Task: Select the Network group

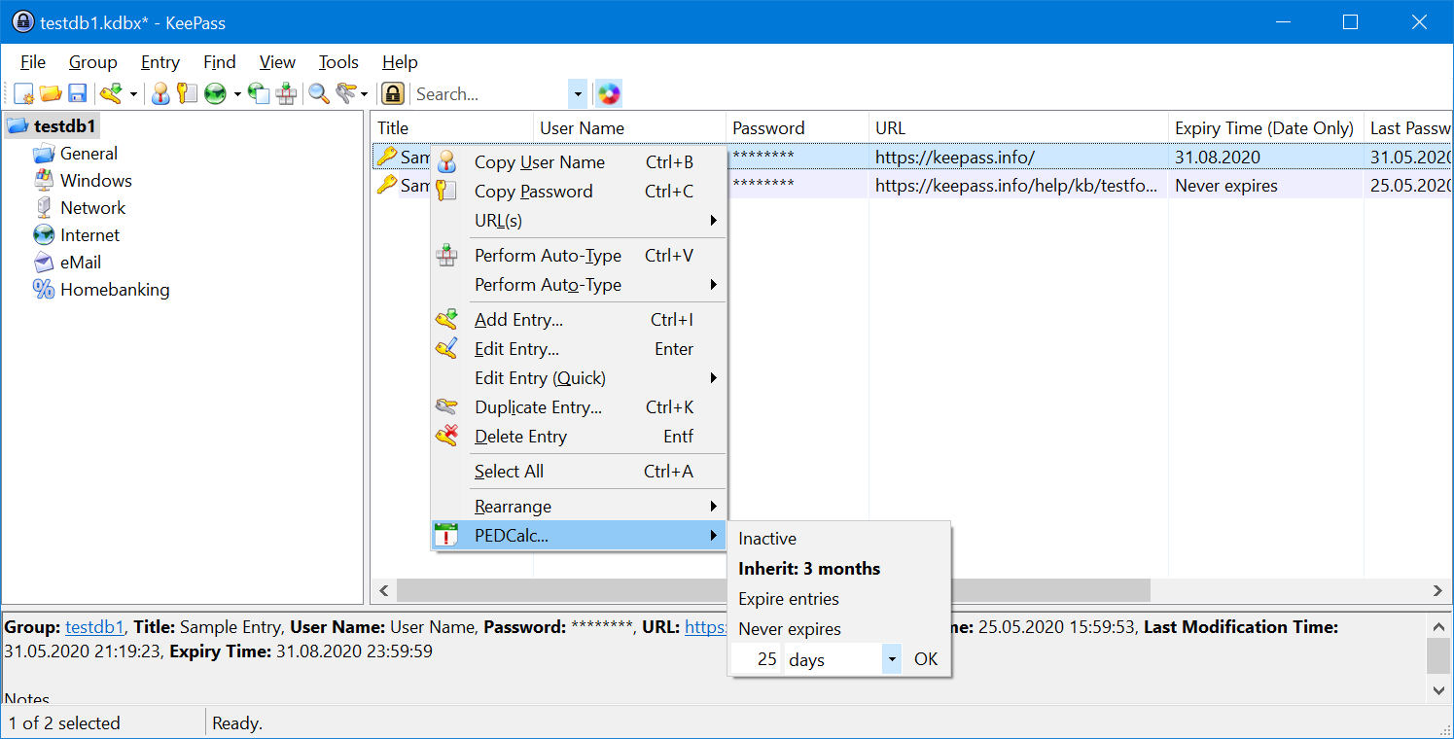Action: (92, 208)
